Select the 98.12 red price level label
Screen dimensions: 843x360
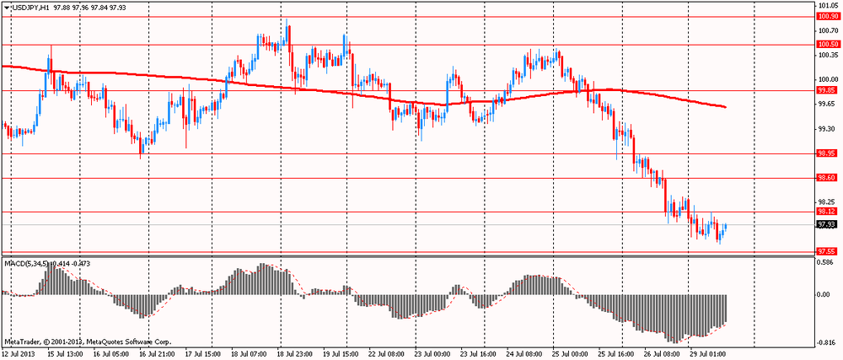[x=826, y=211]
